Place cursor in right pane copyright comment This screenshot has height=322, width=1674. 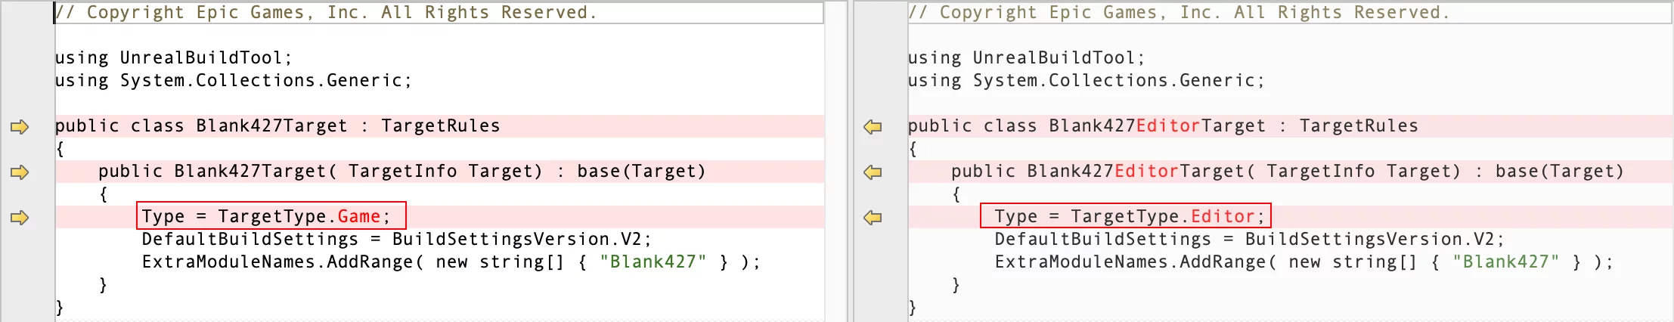[x=1178, y=13]
